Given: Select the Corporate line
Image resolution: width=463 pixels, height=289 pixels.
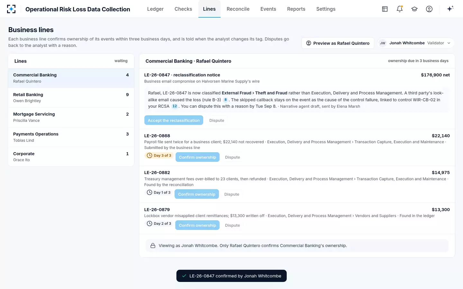Looking at the screenshot, I should [x=71, y=157].
